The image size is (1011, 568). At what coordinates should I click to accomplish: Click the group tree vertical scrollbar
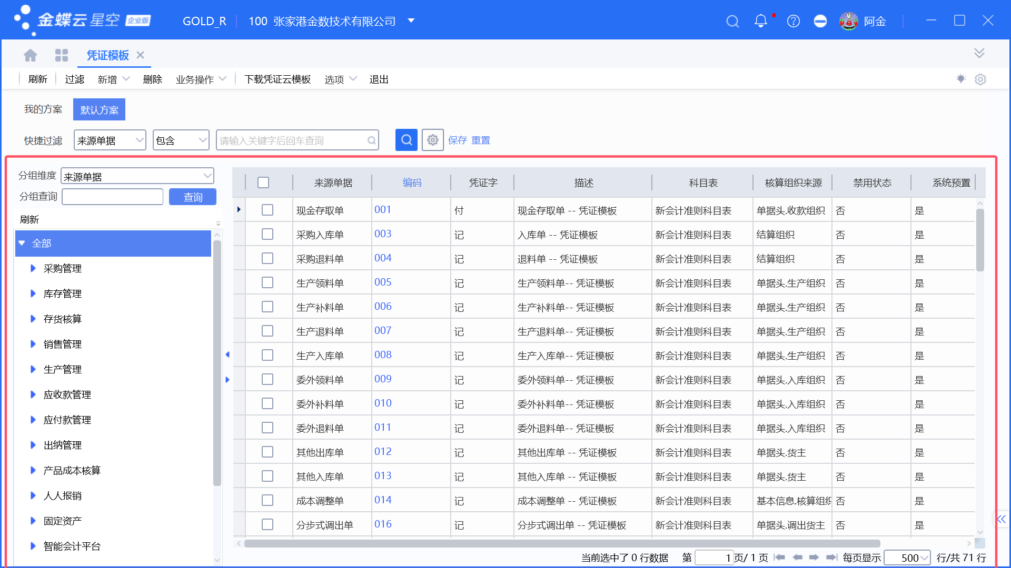click(217, 363)
